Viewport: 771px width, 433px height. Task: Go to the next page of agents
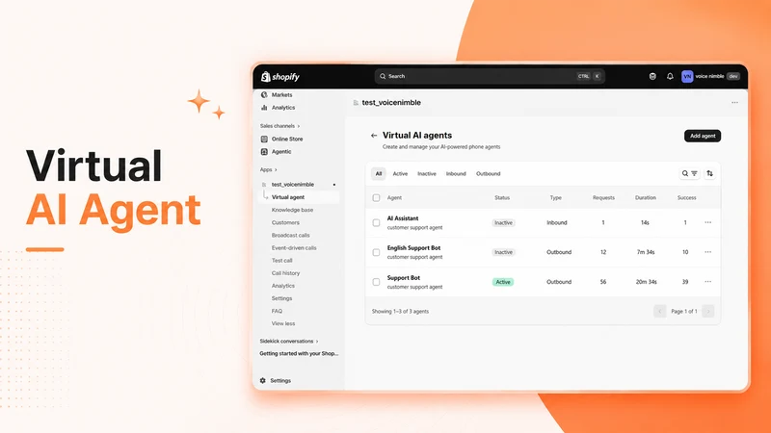(708, 311)
